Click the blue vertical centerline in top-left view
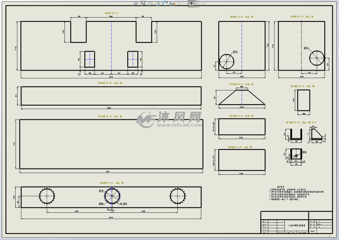 pos(111,45)
